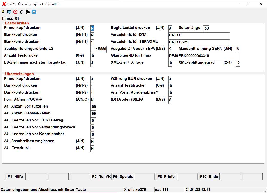Viewport: 267px width, 193px height.
Task: Minimize the xo275 window
Action: pyautogui.click(x=238, y=4)
